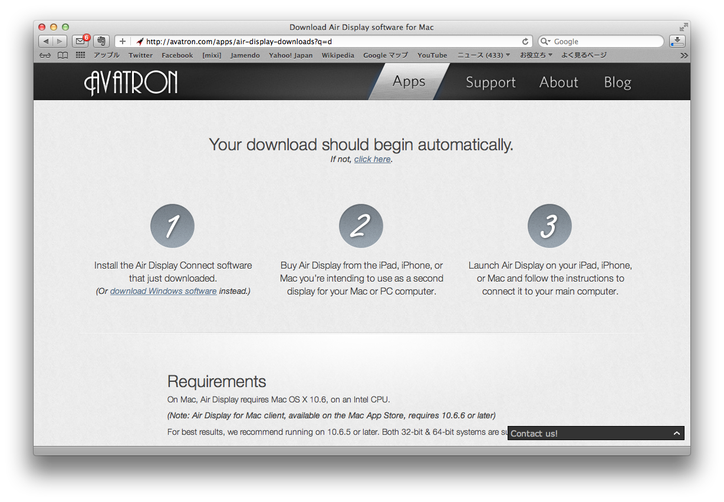724x502 pixels.
Task: Open the Jamendo bookmark
Action: 245,55
